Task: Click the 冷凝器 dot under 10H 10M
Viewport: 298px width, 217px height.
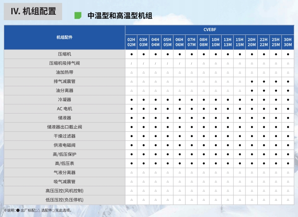Action: click(x=216, y=100)
